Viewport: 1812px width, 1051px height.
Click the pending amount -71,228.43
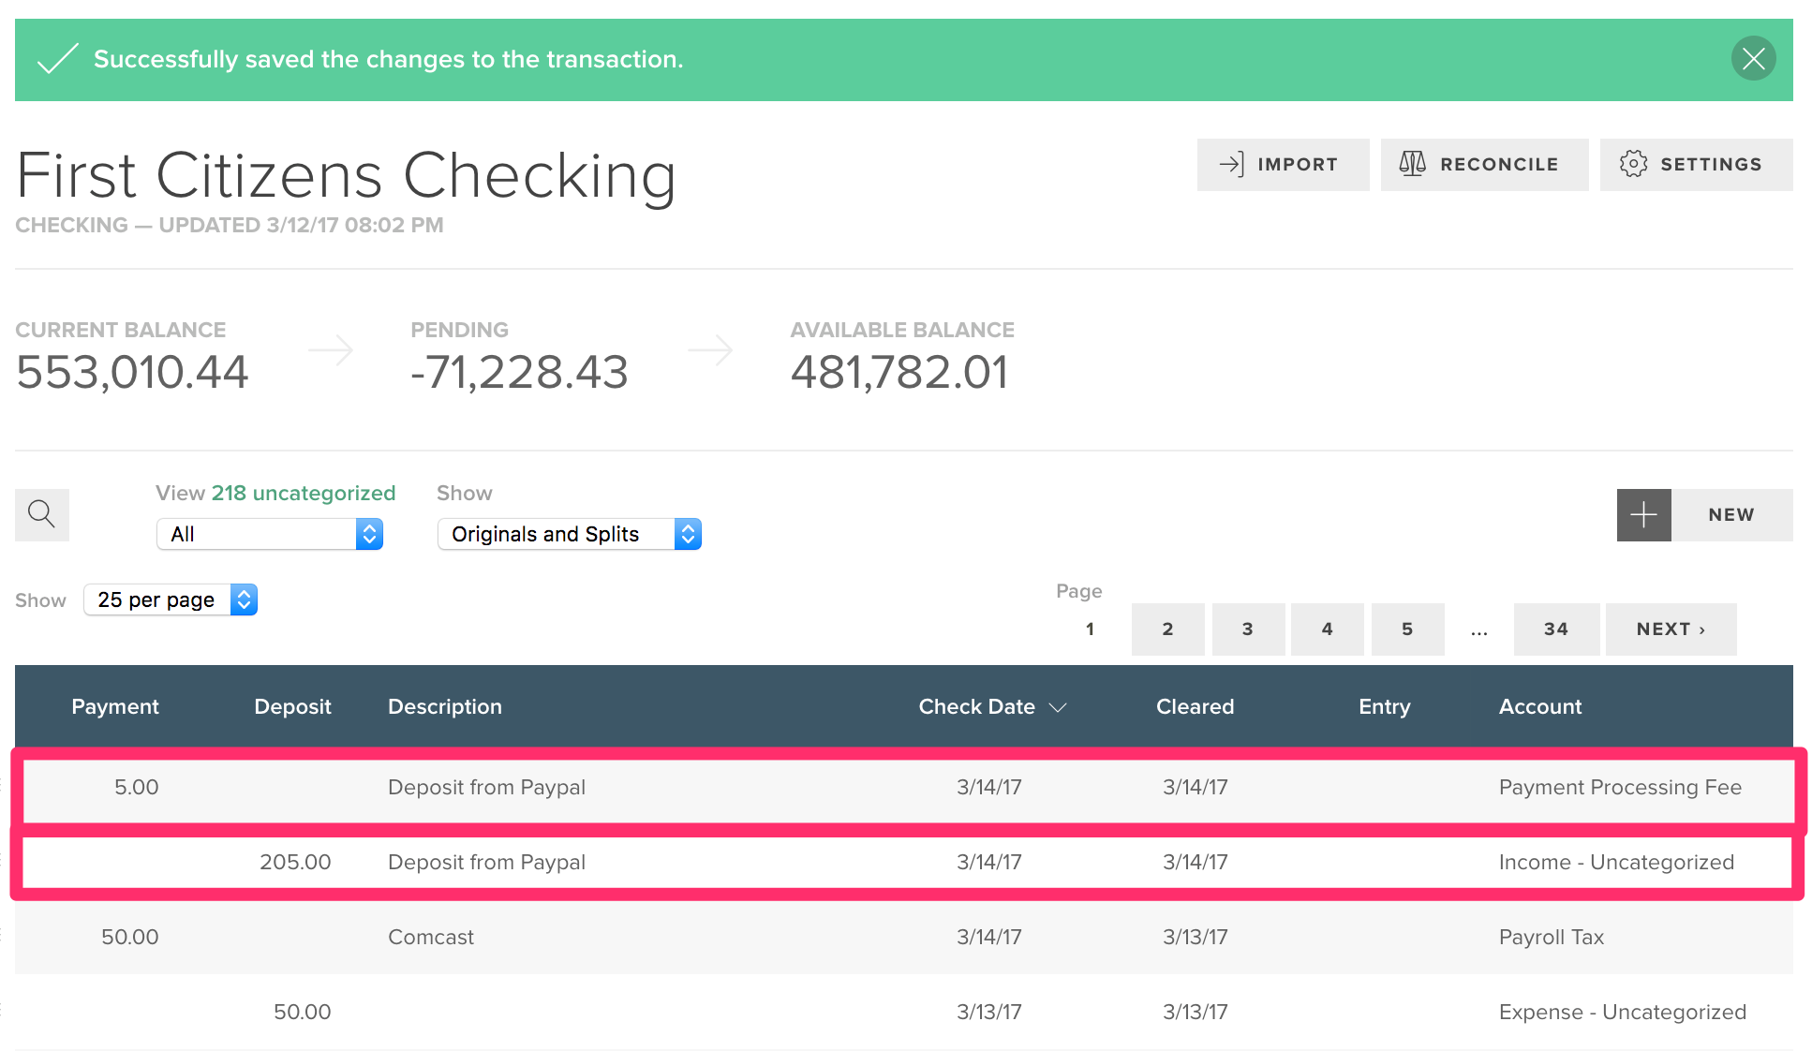[519, 372]
